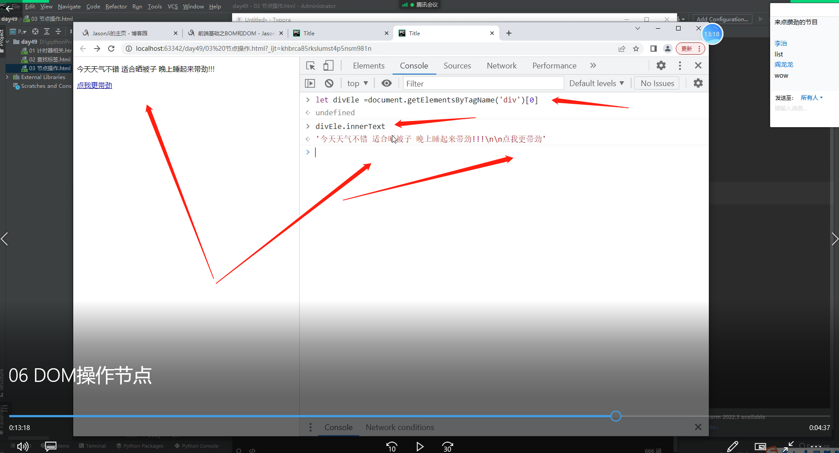Switch to Network conditions drawer tab
Image resolution: width=839 pixels, height=453 pixels.
coord(400,427)
